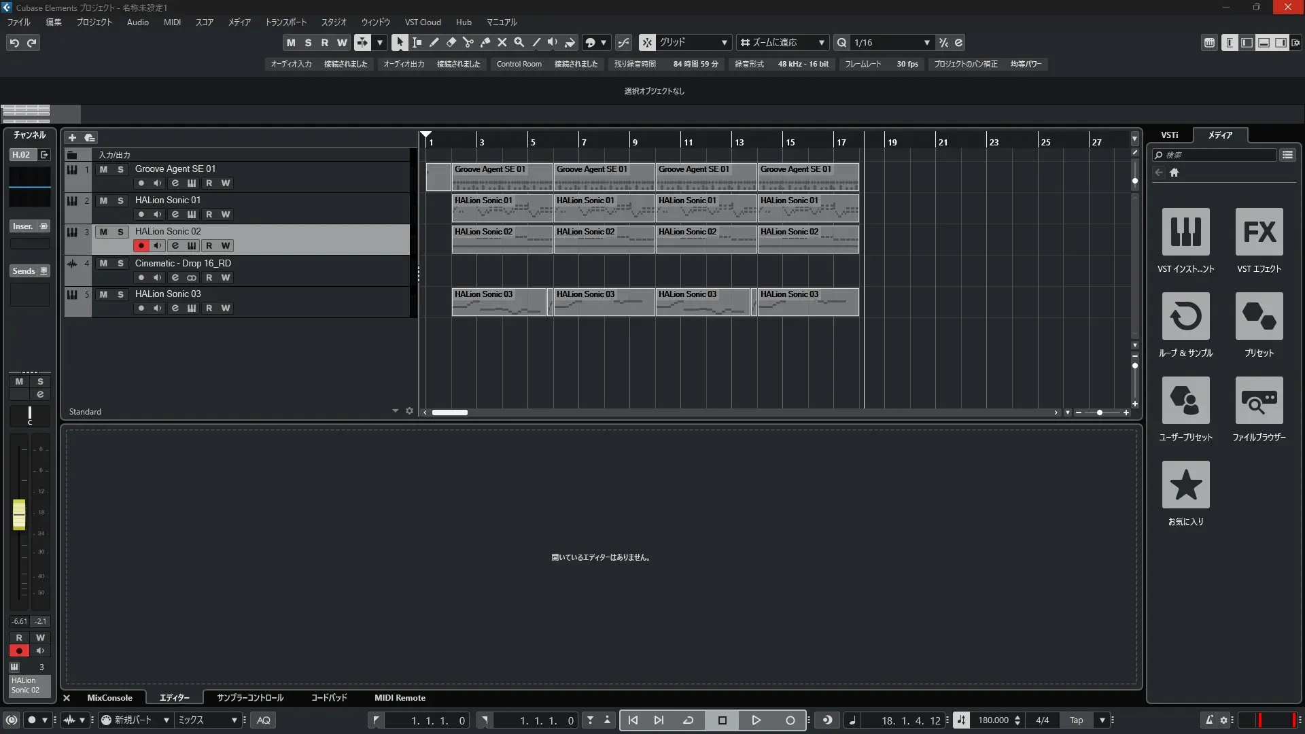Select the Zoom magnifier tool
The height and width of the screenshot is (734, 1305).
519,42
